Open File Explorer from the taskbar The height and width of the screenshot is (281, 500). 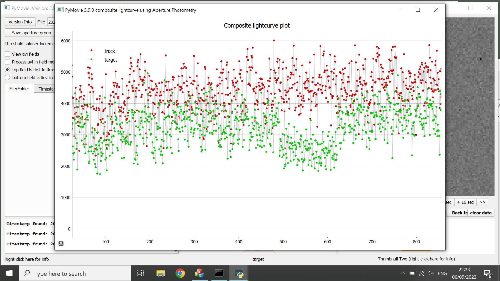point(160,273)
